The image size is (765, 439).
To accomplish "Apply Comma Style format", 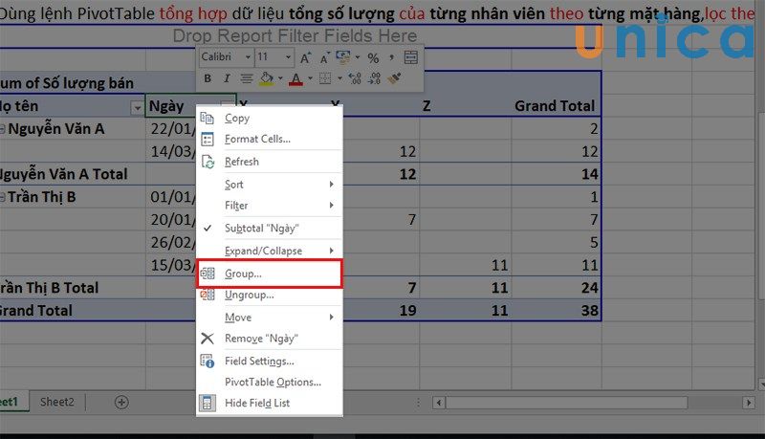I will (x=392, y=58).
